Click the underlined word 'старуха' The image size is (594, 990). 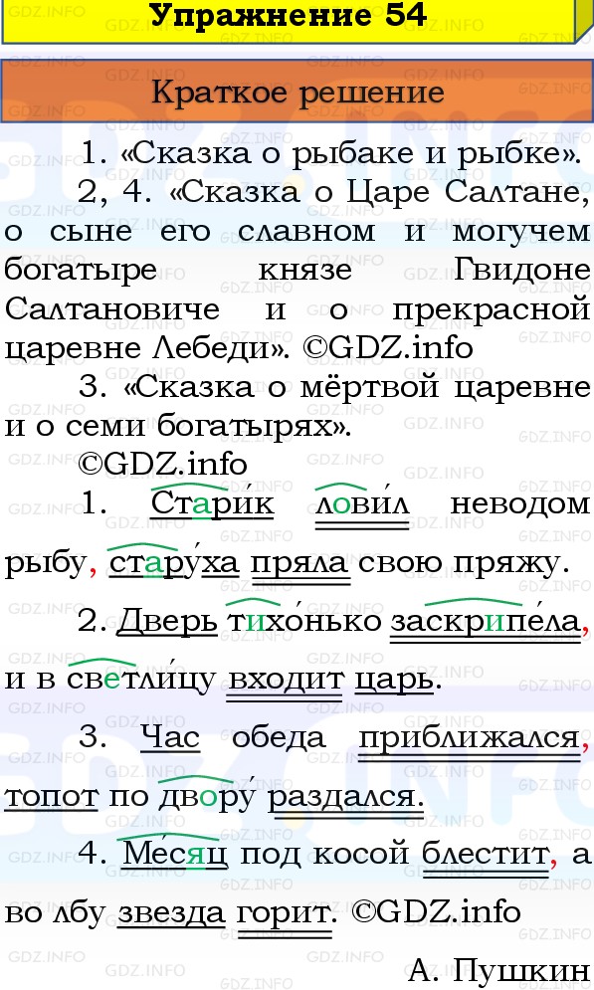pos(174,562)
